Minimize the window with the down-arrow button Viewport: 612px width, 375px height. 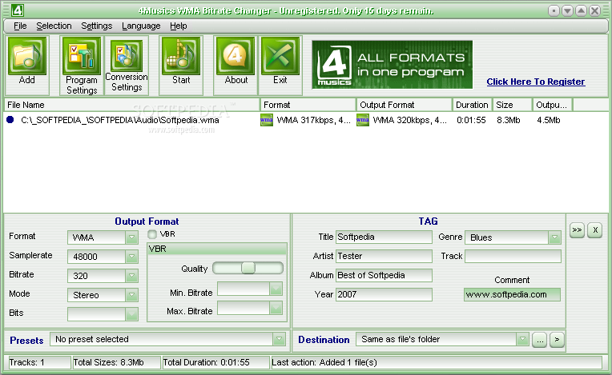(x=567, y=11)
